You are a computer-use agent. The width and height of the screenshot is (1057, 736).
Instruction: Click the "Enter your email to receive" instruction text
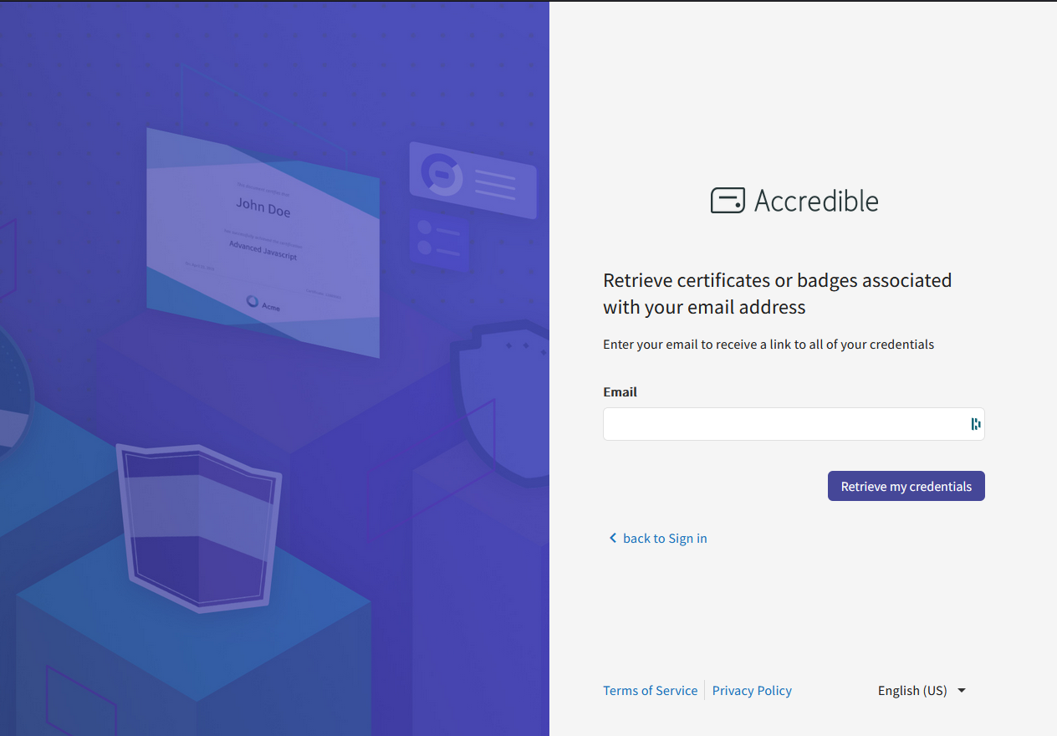click(768, 344)
